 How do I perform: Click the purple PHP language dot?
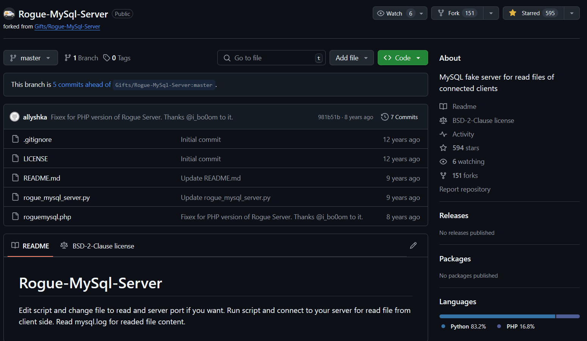click(499, 326)
